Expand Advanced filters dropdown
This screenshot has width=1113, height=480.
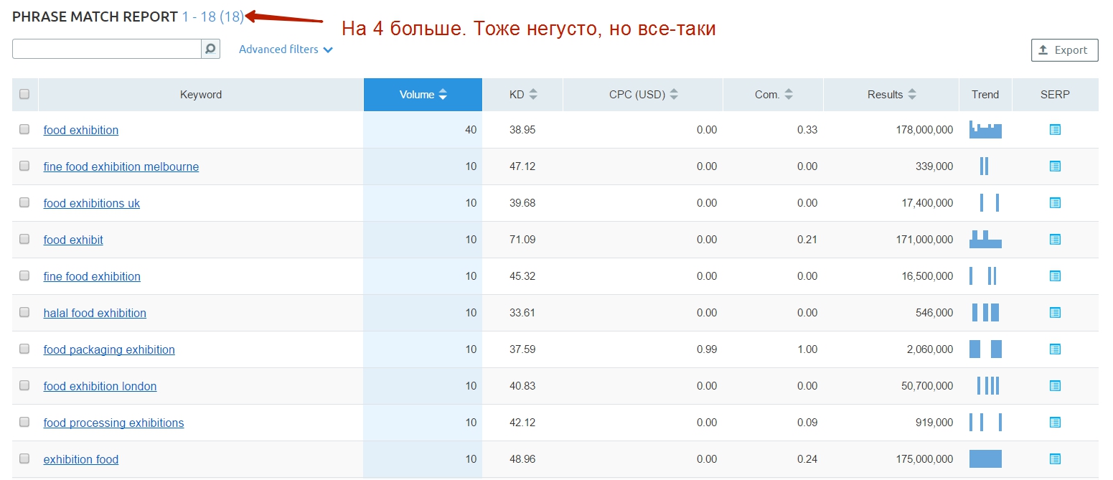pyautogui.click(x=286, y=50)
